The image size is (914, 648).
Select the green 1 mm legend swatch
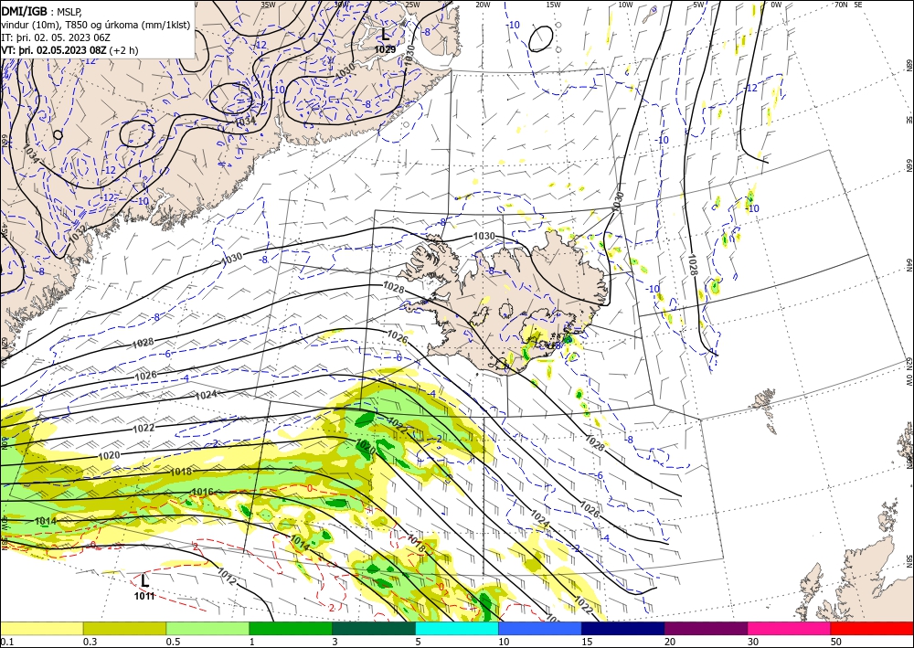(x=291, y=628)
